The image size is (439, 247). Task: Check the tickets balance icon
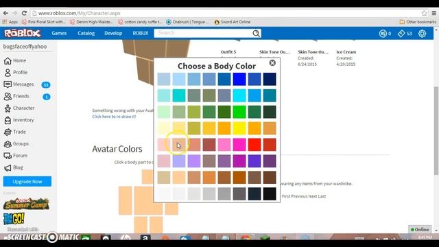point(401,34)
